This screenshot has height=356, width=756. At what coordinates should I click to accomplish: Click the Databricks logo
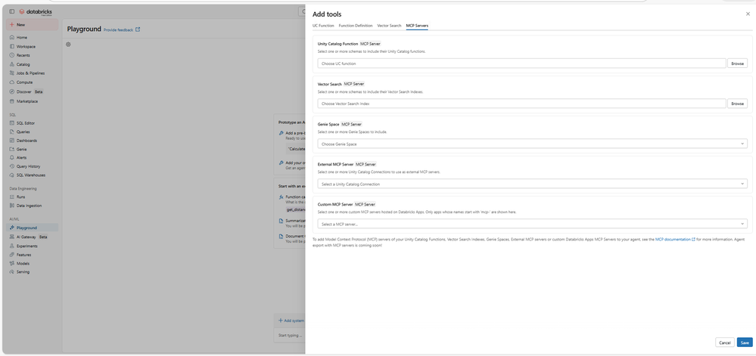tap(36, 11)
